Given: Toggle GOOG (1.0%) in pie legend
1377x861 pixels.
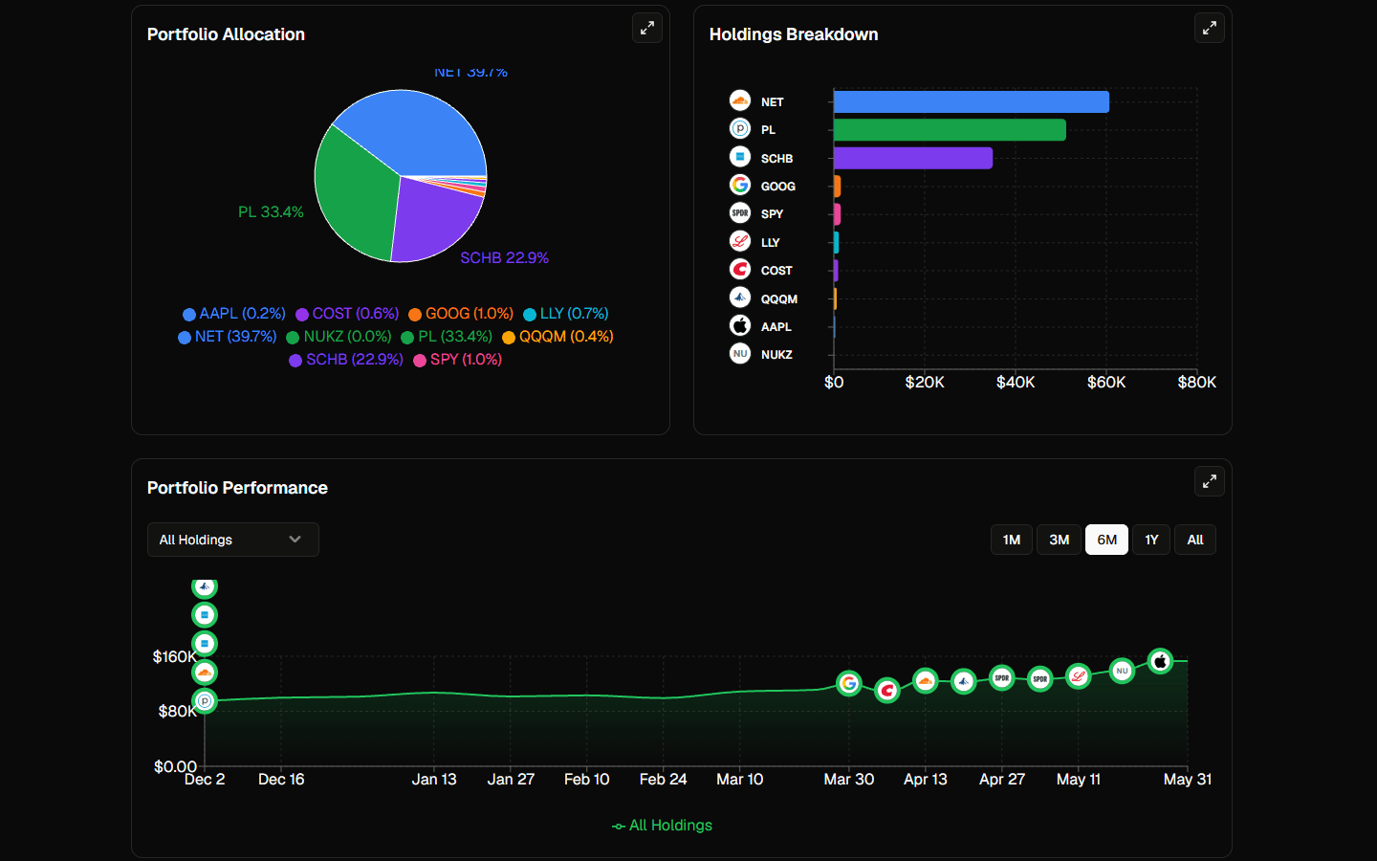Looking at the screenshot, I should 461,314.
